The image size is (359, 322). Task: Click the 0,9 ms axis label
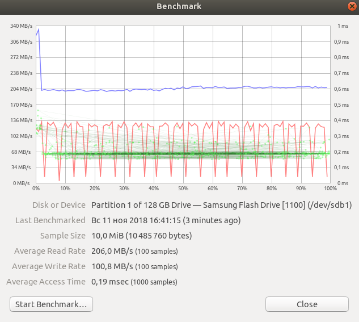click(x=341, y=41)
